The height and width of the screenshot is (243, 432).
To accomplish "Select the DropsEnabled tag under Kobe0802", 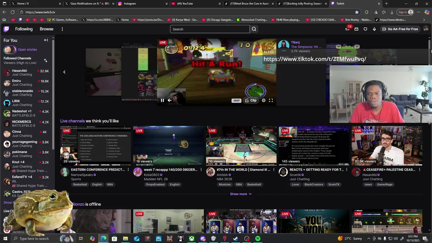I will point(155,185).
